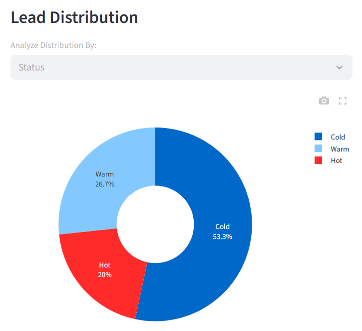Click the red Hot legend swatch

(318, 160)
